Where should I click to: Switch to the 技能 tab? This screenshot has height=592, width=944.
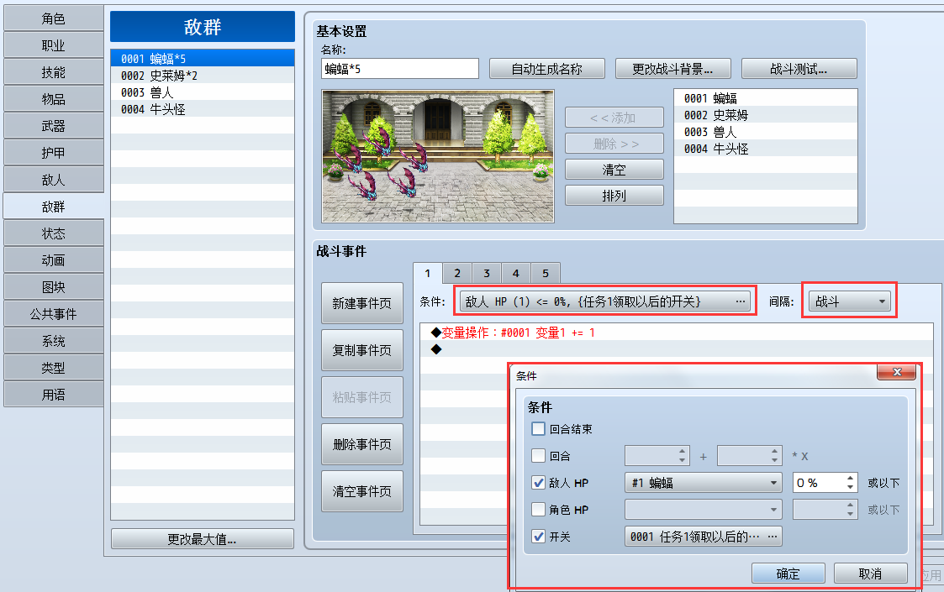pos(54,72)
